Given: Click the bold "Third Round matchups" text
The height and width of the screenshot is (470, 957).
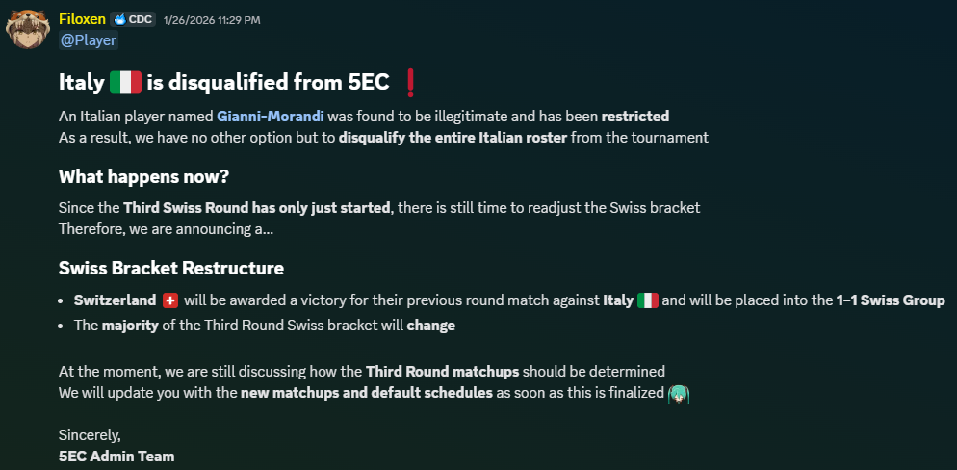Looking at the screenshot, I should tap(442, 371).
